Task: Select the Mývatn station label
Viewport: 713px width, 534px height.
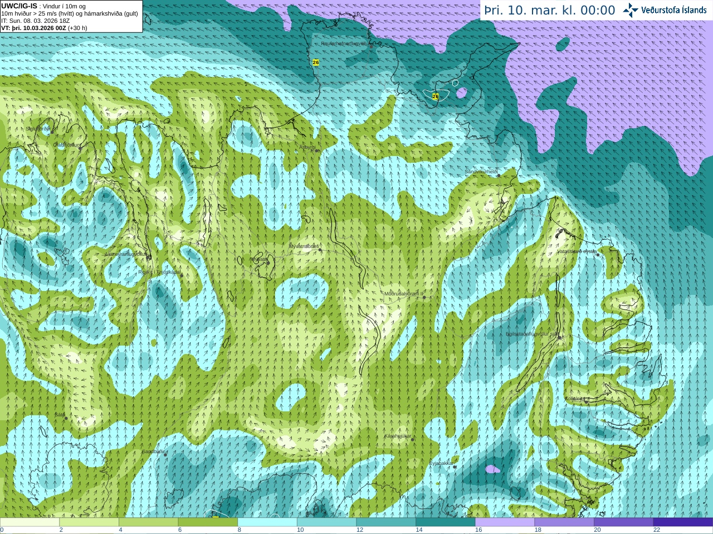Action: (260, 259)
